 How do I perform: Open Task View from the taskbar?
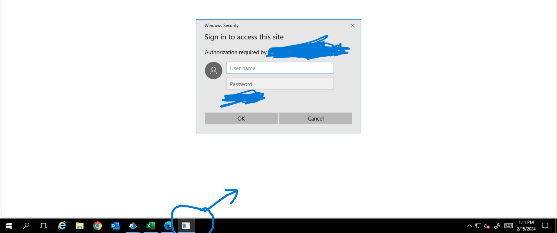(x=44, y=226)
